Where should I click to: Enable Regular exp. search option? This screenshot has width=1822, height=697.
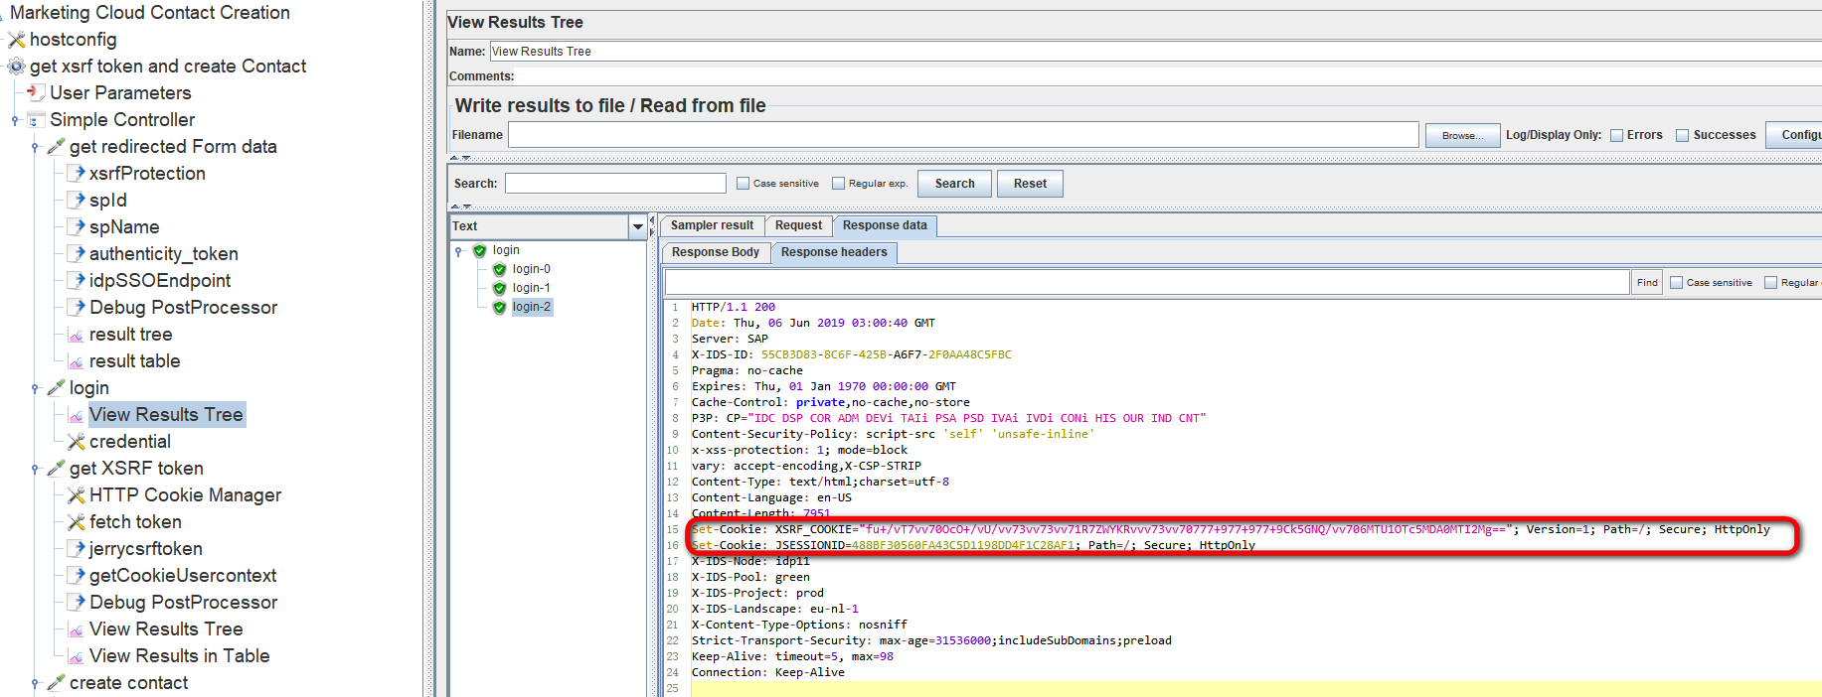point(838,184)
